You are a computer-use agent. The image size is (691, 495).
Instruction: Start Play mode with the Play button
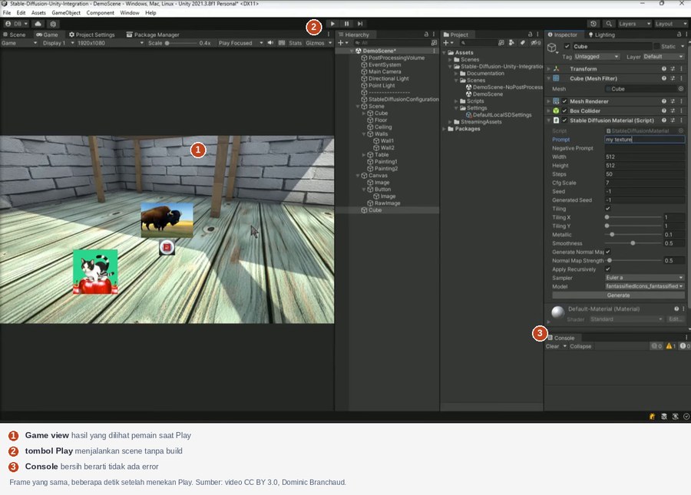click(x=332, y=24)
